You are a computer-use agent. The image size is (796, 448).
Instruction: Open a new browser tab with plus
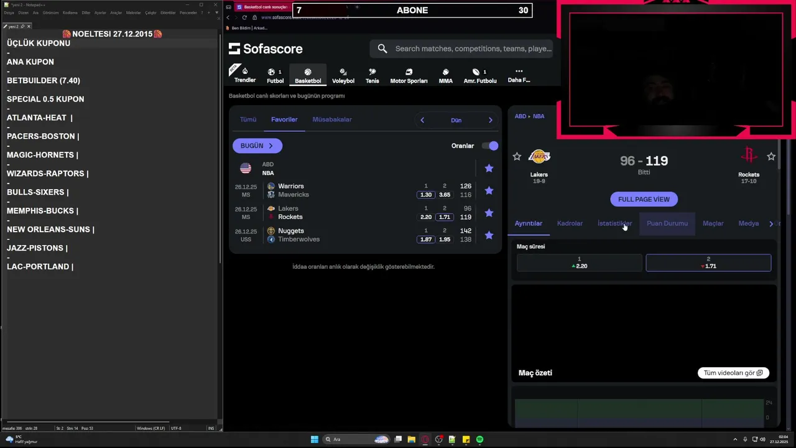point(357,7)
